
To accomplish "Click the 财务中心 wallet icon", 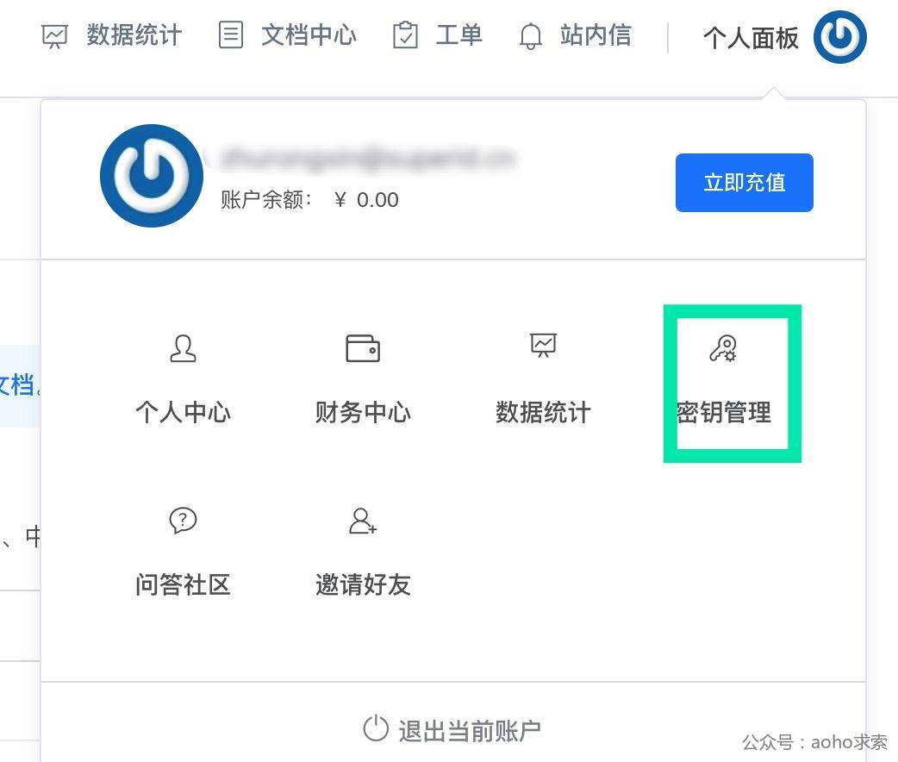I will [363, 348].
